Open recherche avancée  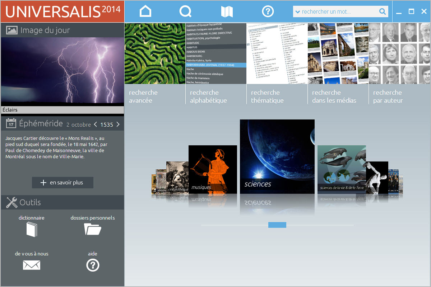(143, 97)
